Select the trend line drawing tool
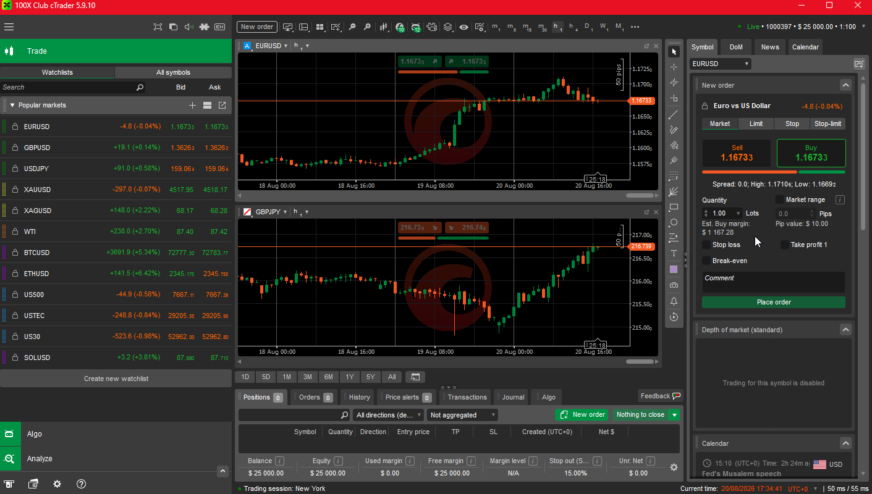The image size is (872, 494). tap(674, 114)
